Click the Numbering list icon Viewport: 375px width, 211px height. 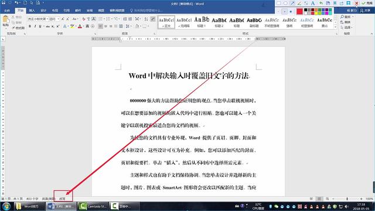(x=108, y=19)
